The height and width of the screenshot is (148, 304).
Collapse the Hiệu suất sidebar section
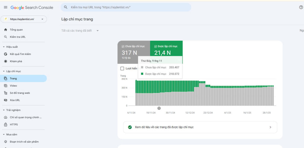[4, 47]
